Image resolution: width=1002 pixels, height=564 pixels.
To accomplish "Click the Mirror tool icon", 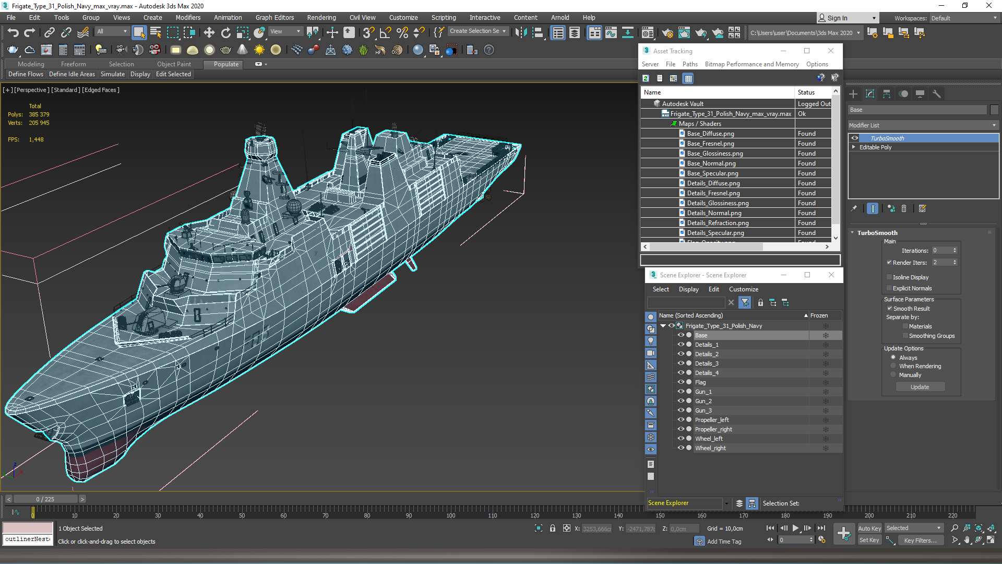I will click(521, 32).
